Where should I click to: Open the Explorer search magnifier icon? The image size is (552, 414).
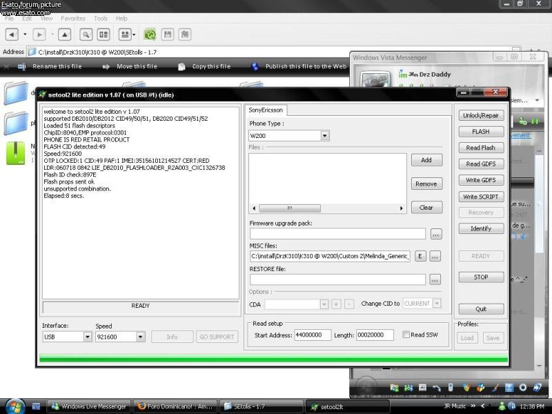tap(86, 34)
